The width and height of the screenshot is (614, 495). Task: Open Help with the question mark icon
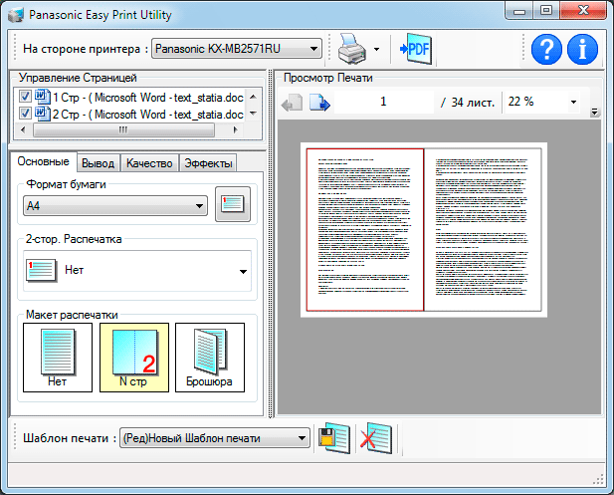[x=546, y=50]
